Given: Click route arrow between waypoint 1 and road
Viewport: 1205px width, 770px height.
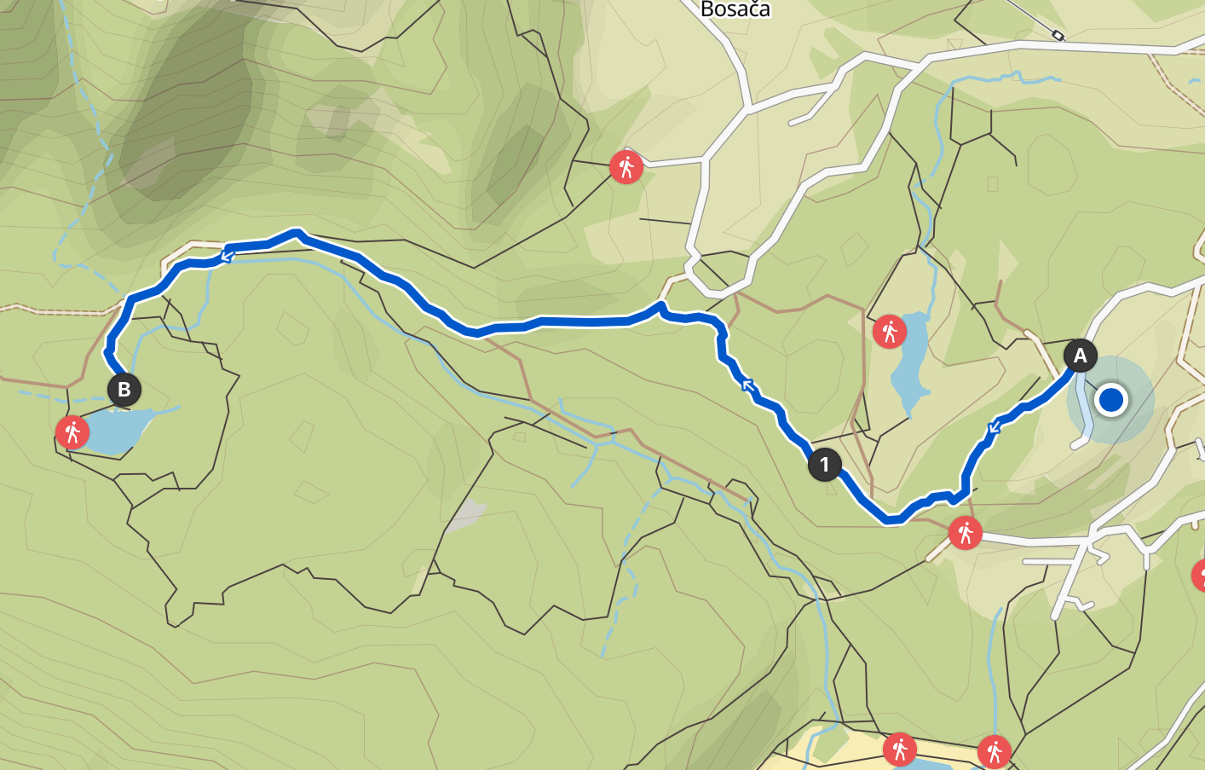Looking at the screenshot, I should pyautogui.click(x=748, y=386).
